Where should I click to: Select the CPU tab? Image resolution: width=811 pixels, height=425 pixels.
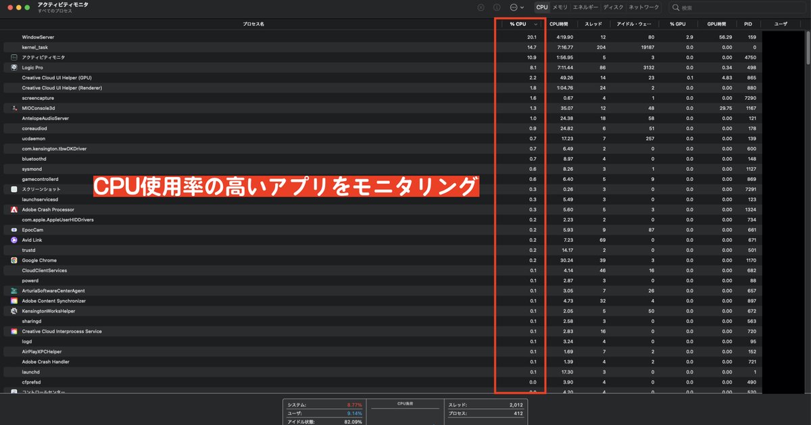(542, 7)
